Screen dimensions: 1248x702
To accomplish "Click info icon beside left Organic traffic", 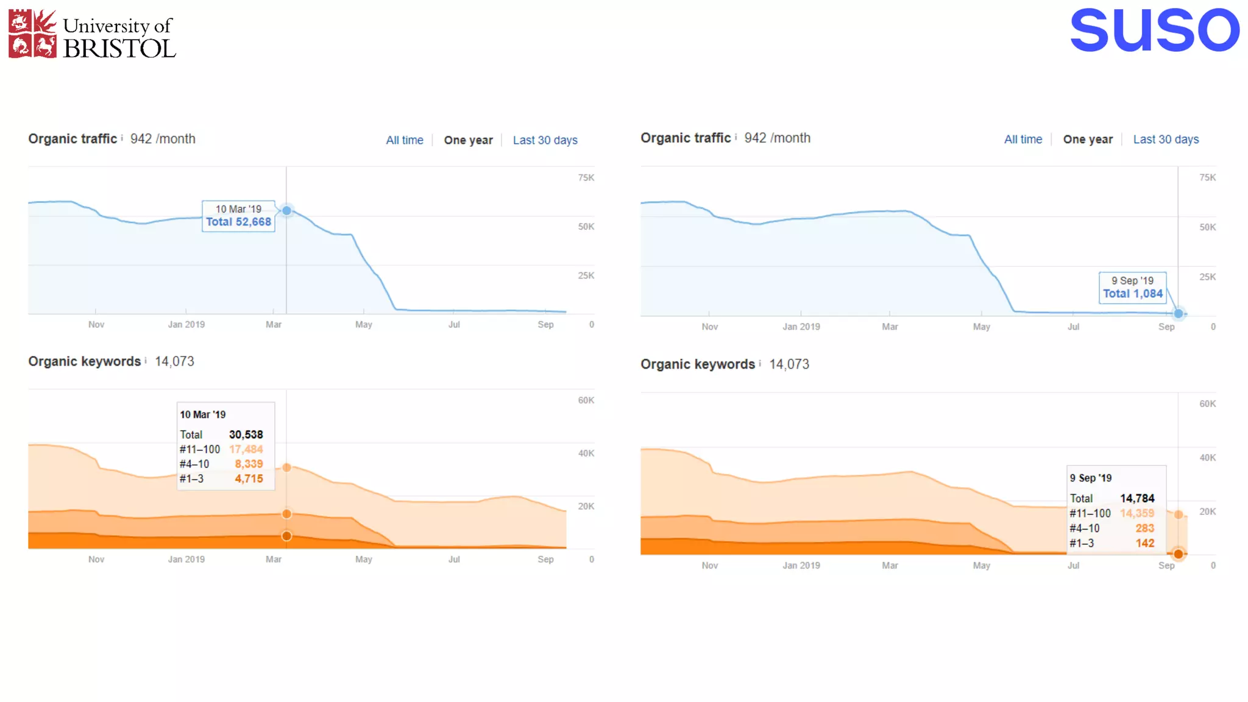I will click(x=122, y=138).
